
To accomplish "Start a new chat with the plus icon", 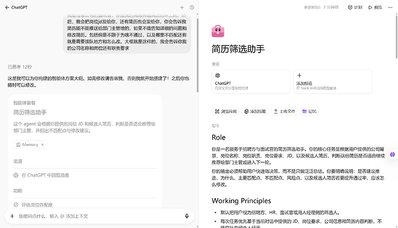I will pyautogui.click(x=182, y=8).
